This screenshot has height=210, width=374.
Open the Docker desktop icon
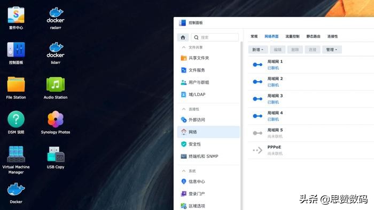tap(15, 193)
